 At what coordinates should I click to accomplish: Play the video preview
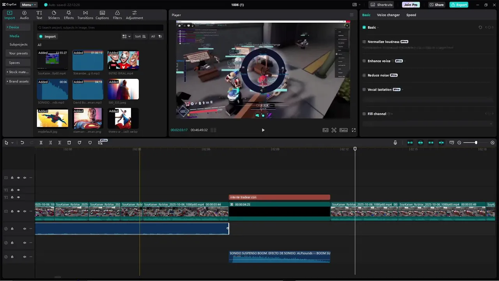263,130
